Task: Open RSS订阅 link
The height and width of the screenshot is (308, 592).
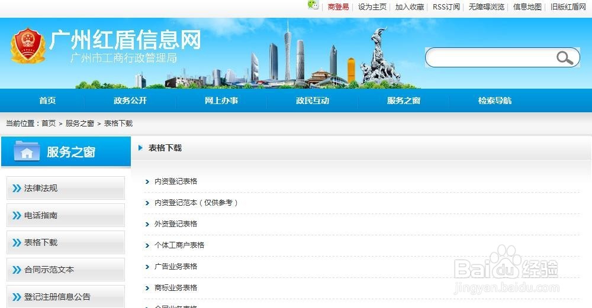Action: pos(446,7)
